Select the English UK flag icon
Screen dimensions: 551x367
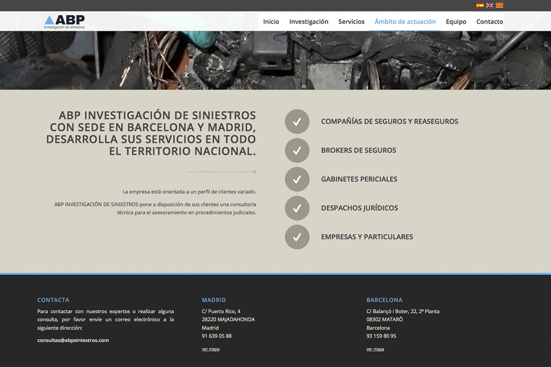[489, 6]
